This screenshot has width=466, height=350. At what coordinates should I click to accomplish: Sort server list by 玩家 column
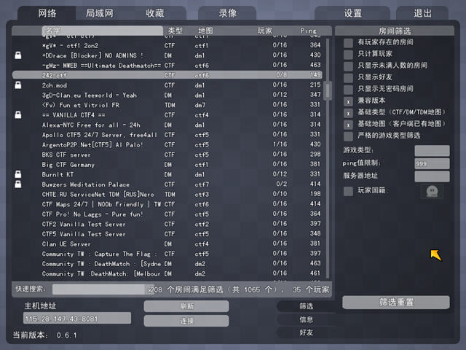tap(264, 31)
